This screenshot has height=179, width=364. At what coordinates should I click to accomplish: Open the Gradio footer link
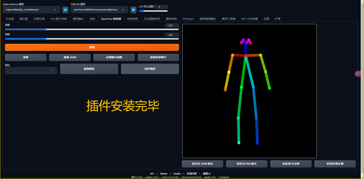click(177, 174)
